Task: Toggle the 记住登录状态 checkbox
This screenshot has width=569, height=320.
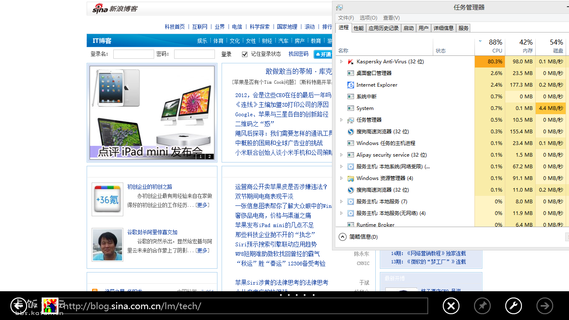Action: 245,54
